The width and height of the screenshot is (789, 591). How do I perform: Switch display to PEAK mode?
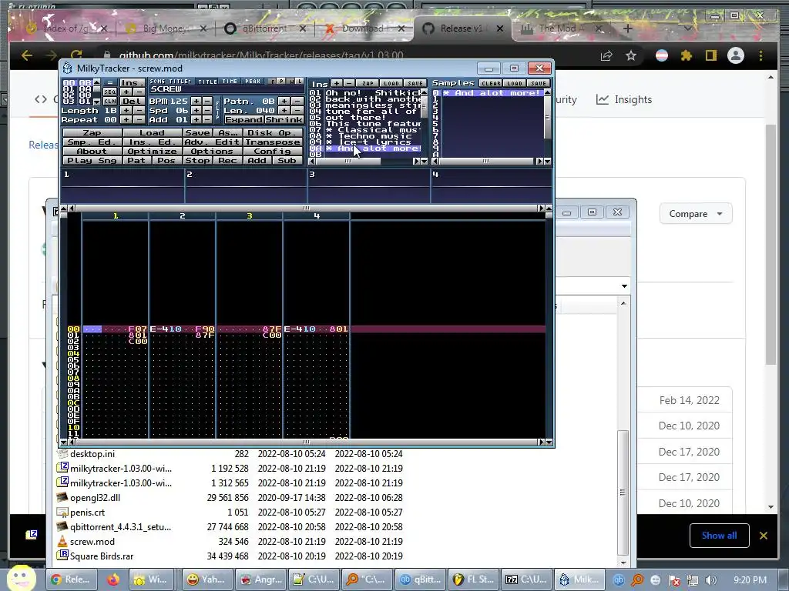(x=253, y=82)
